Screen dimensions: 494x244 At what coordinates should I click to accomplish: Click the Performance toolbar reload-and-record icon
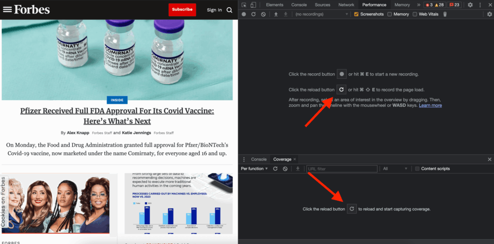(253, 14)
